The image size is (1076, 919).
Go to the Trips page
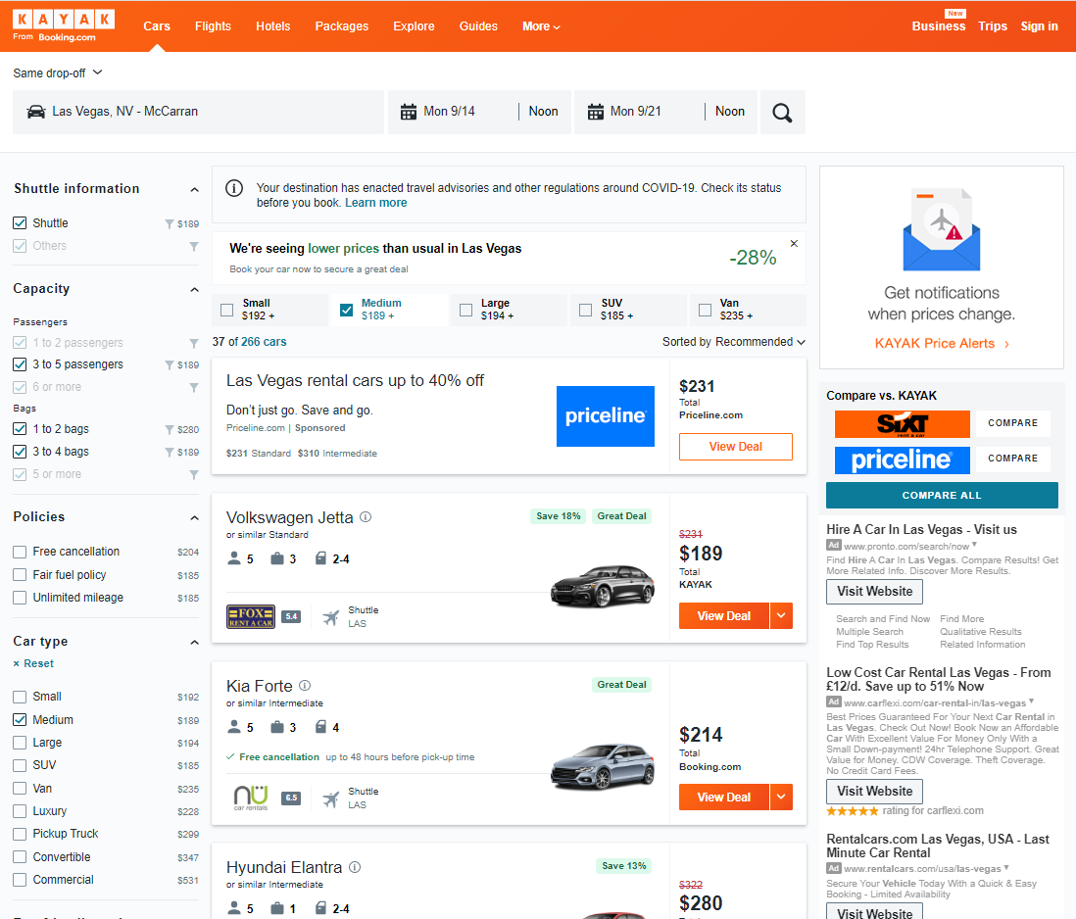993,26
